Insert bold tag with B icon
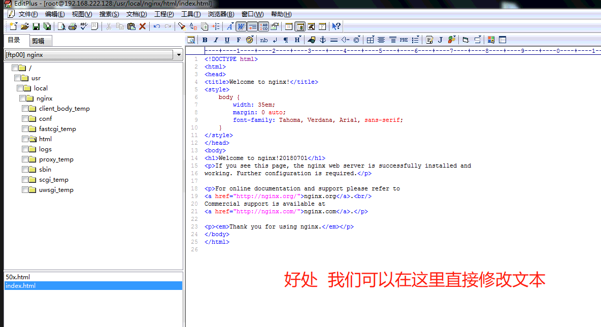 [205, 40]
